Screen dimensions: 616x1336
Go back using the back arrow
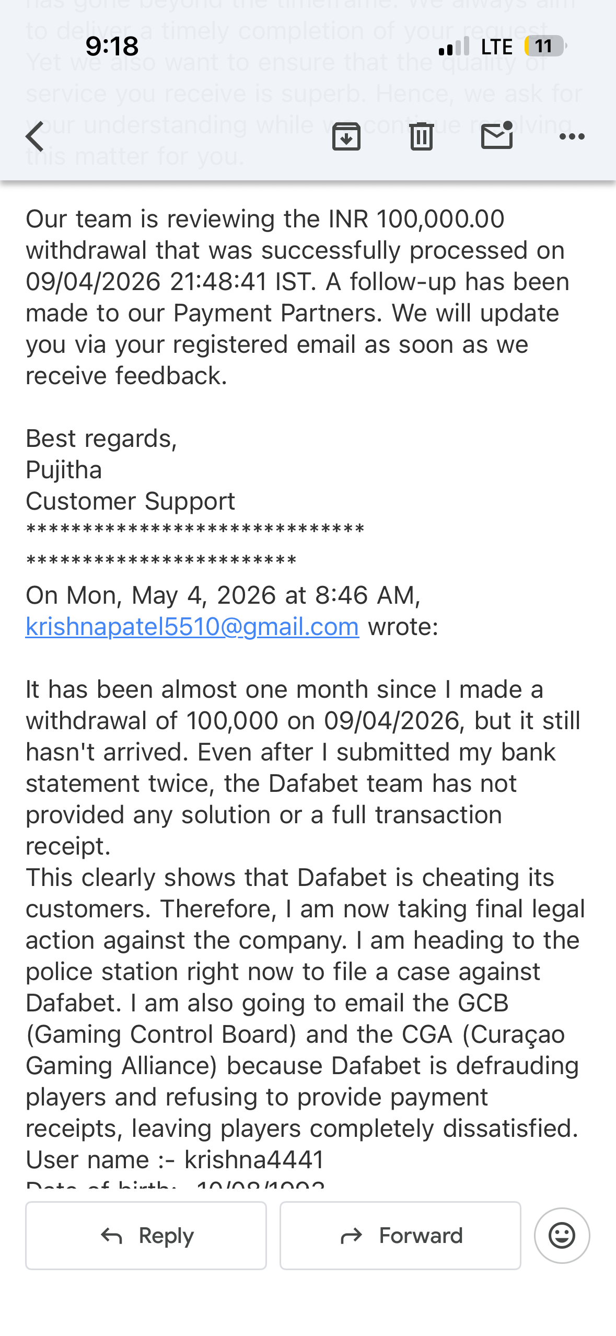35,136
